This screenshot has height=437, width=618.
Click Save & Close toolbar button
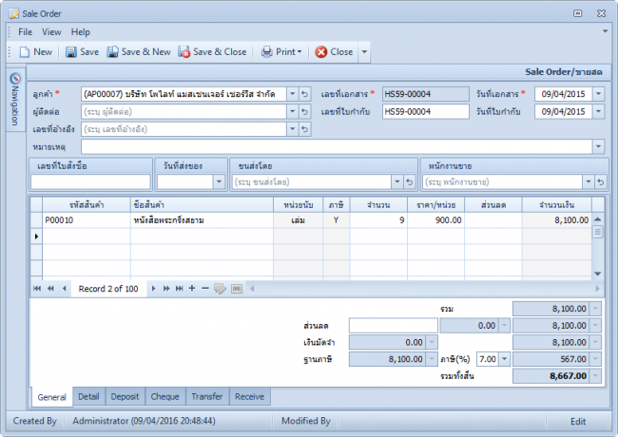[x=212, y=52]
